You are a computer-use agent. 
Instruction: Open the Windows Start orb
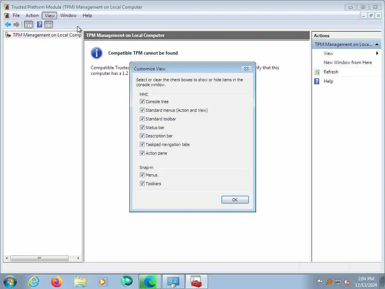(x=10, y=281)
